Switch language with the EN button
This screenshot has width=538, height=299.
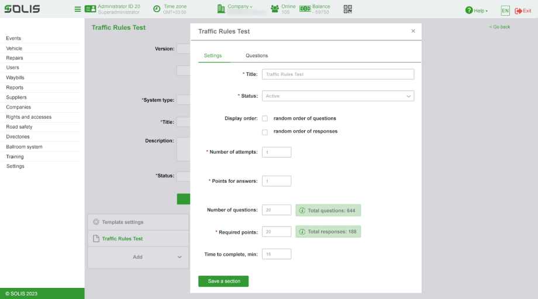tap(505, 11)
